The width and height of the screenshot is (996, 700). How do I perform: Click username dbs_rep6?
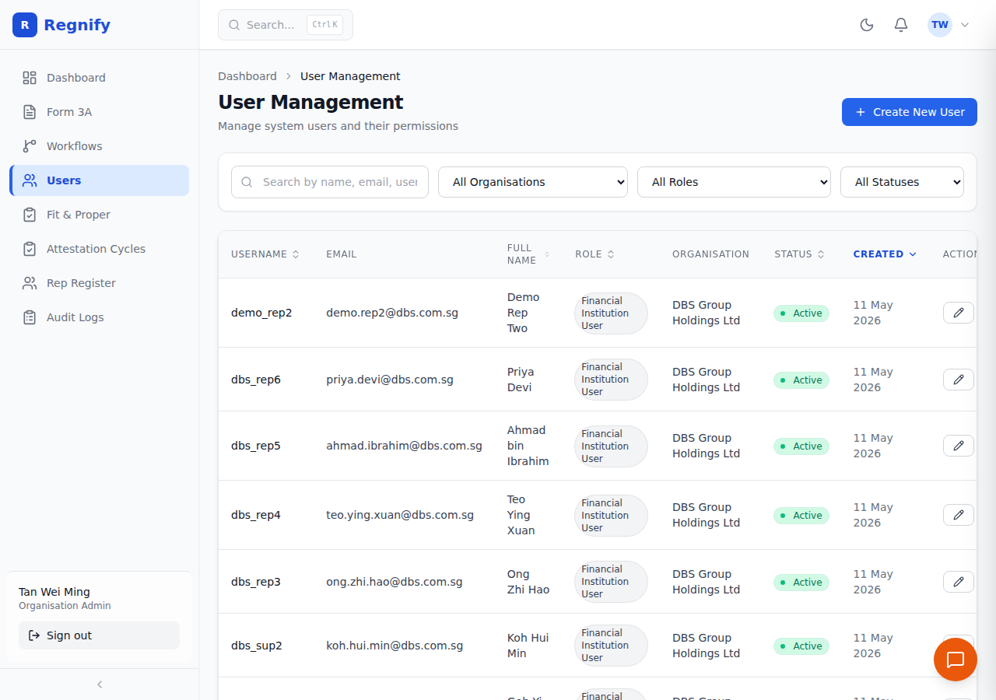(x=256, y=380)
